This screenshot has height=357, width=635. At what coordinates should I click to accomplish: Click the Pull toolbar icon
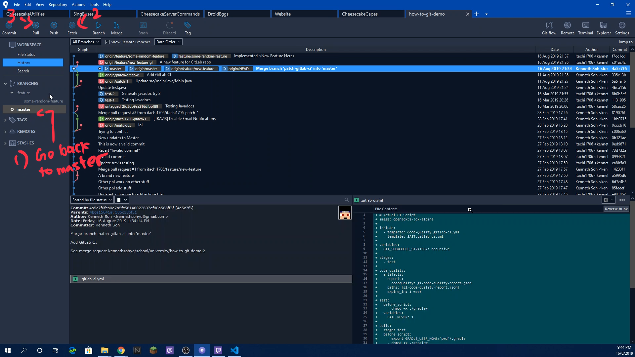point(36,28)
